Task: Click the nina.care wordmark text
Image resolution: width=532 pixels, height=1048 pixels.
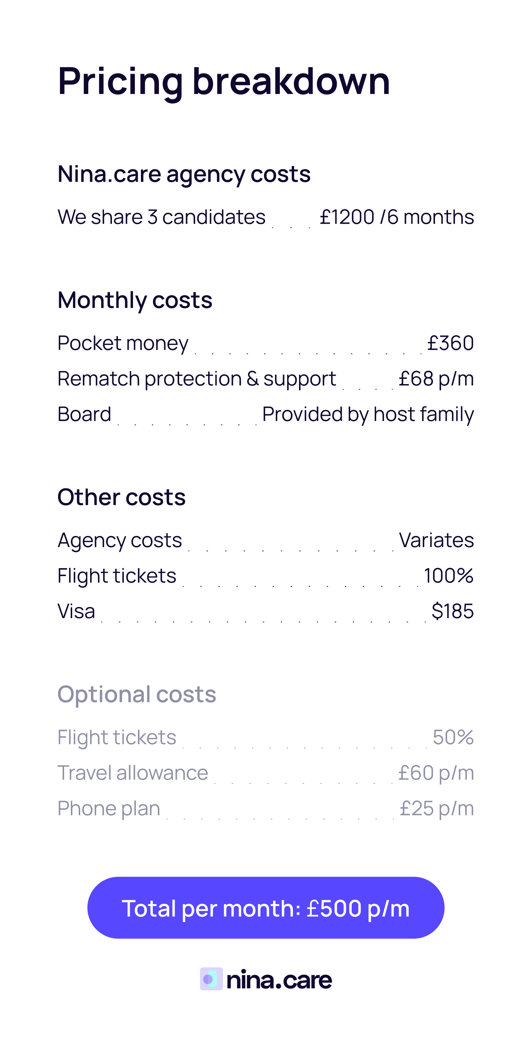Action: click(x=279, y=980)
